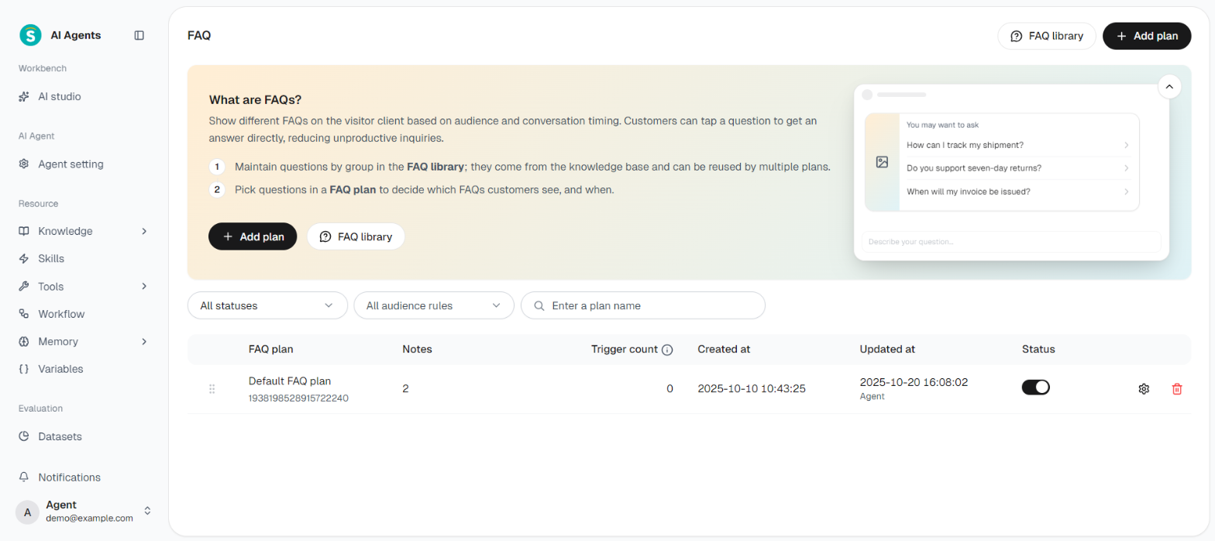Click 'How can I track my shipment?' question
Screen dimensions: 1215x541
(x=1018, y=145)
